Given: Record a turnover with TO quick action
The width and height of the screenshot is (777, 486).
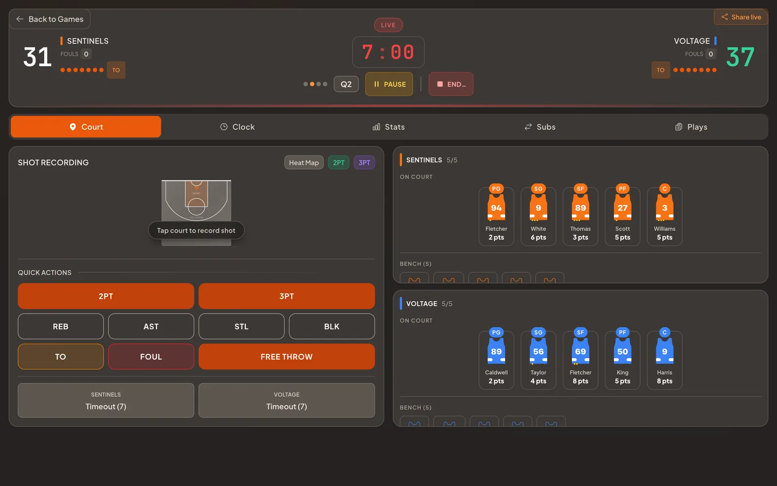Looking at the screenshot, I should (x=61, y=357).
